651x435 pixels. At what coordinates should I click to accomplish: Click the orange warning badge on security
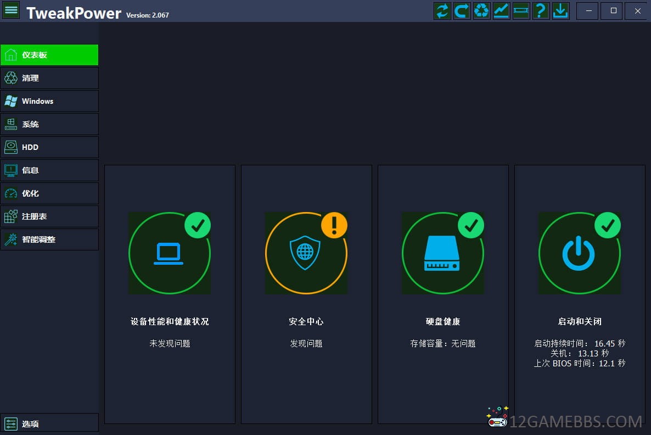pos(334,225)
